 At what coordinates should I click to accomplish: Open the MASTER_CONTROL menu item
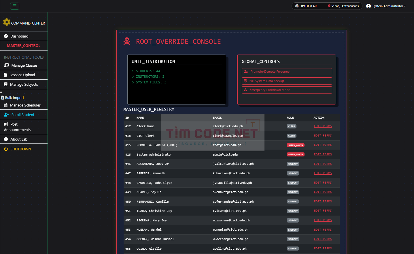click(24, 46)
